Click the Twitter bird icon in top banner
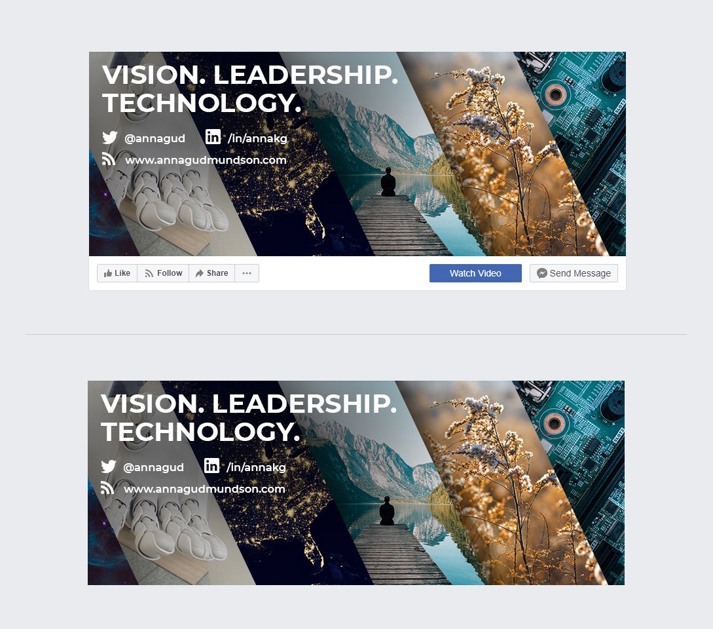 (109, 138)
